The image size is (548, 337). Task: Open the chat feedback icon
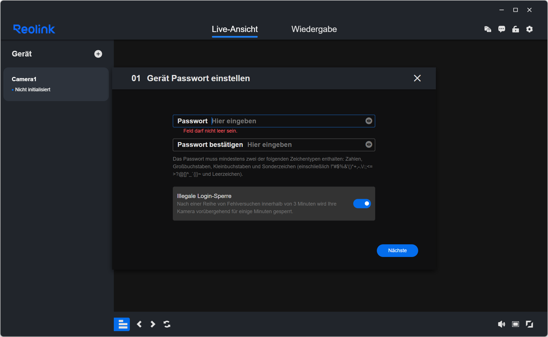tap(502, 29)
